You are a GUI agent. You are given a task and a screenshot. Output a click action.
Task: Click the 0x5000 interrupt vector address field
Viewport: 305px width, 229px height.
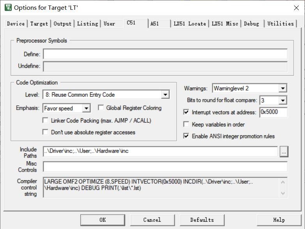[x=273, y=112]
